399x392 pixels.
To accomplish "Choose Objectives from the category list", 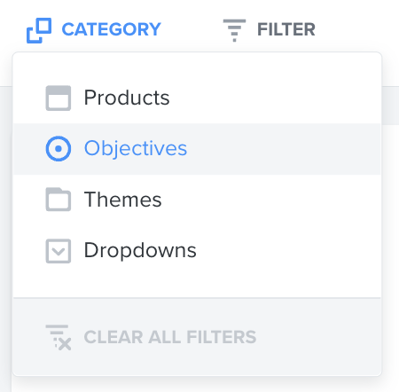I will [x=197, y=149].
